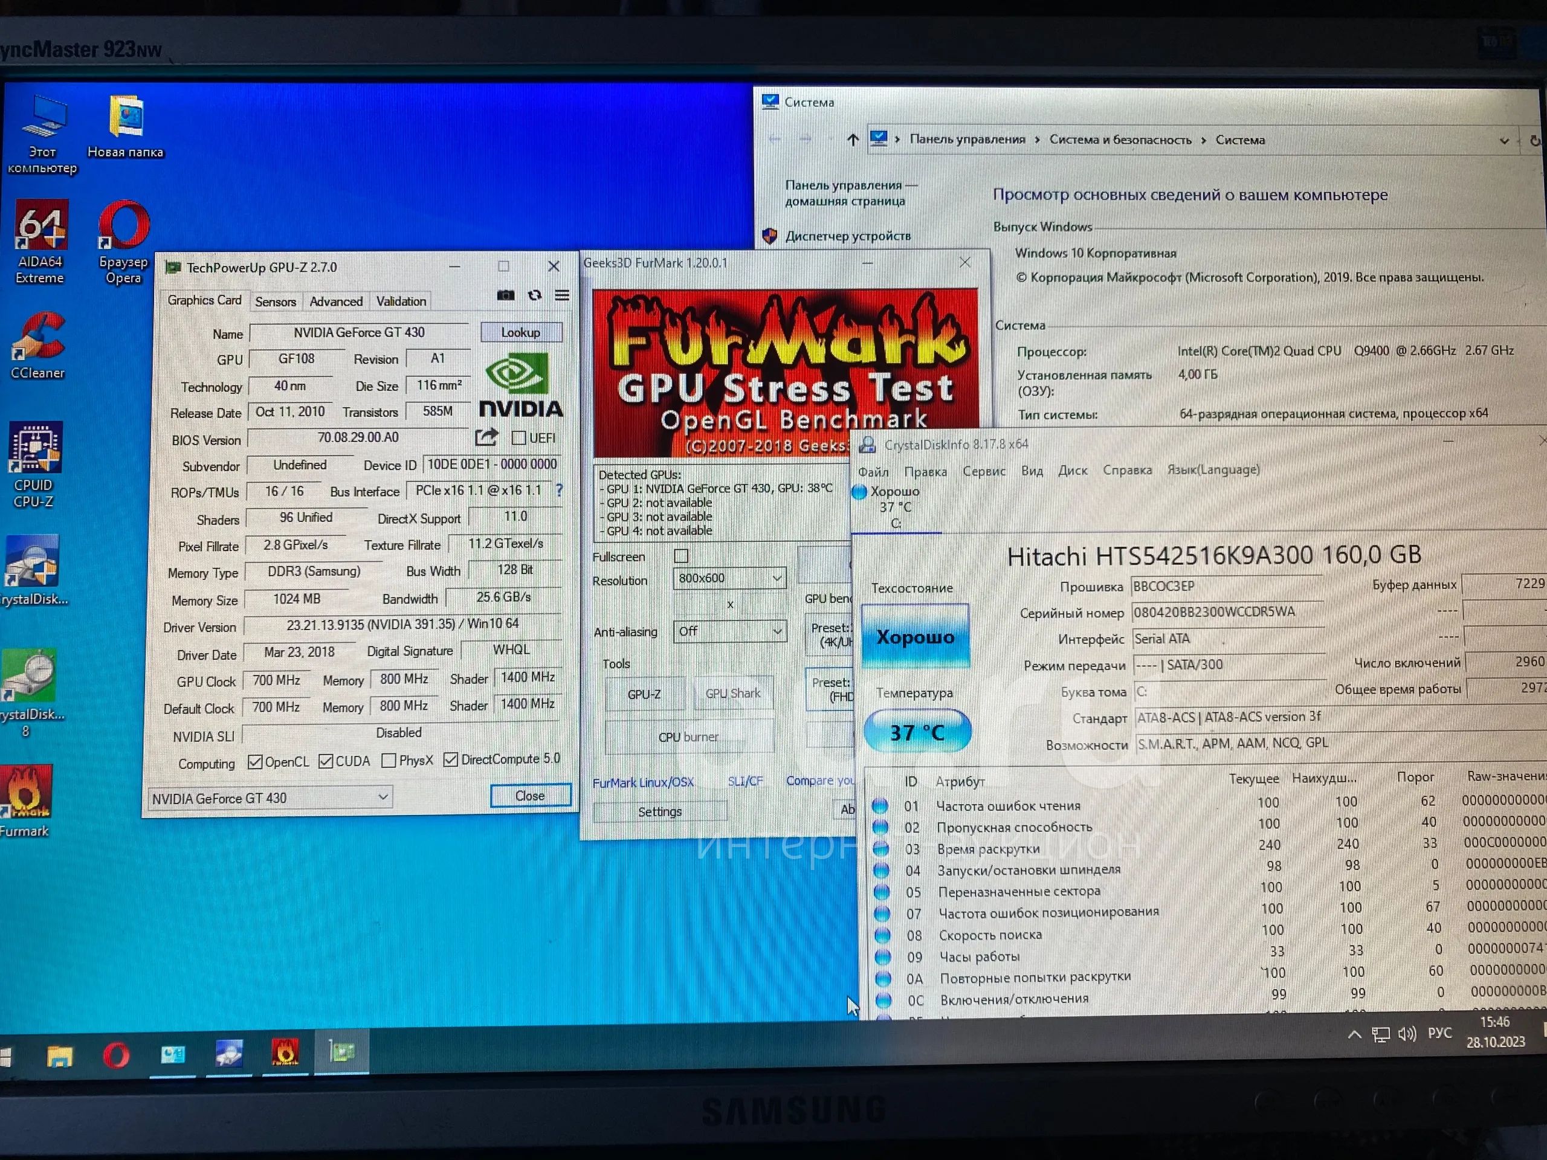Click Close button in GPU-Z
Image resolution: width=1547 pixels, height=1160 pixels.
530,796
